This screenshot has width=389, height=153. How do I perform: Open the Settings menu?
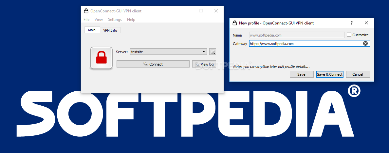pos(115,20)
